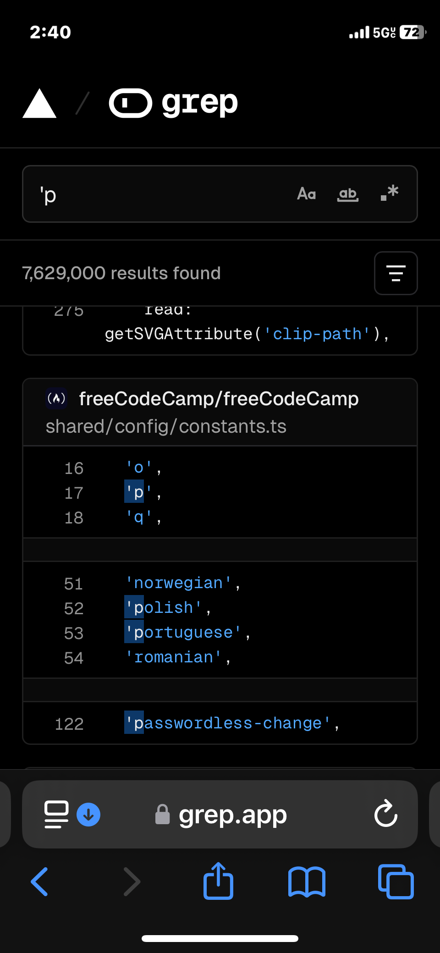Screen dimensions: 440x953
Task: Open line 122 passwordless-change result
Action: [231, 723]
